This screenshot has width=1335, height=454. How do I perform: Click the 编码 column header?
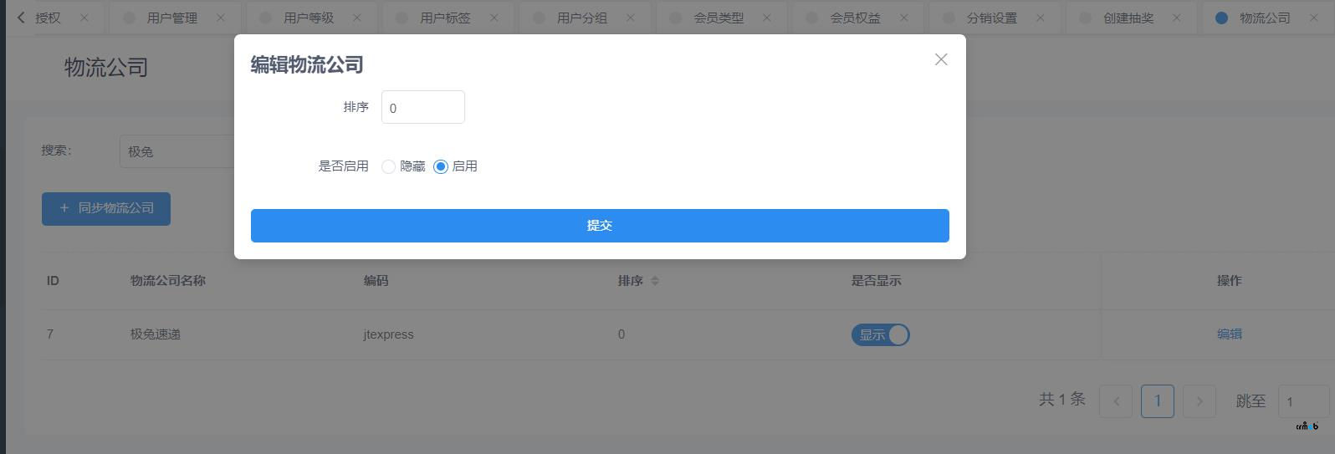click(x=376, y=281)
